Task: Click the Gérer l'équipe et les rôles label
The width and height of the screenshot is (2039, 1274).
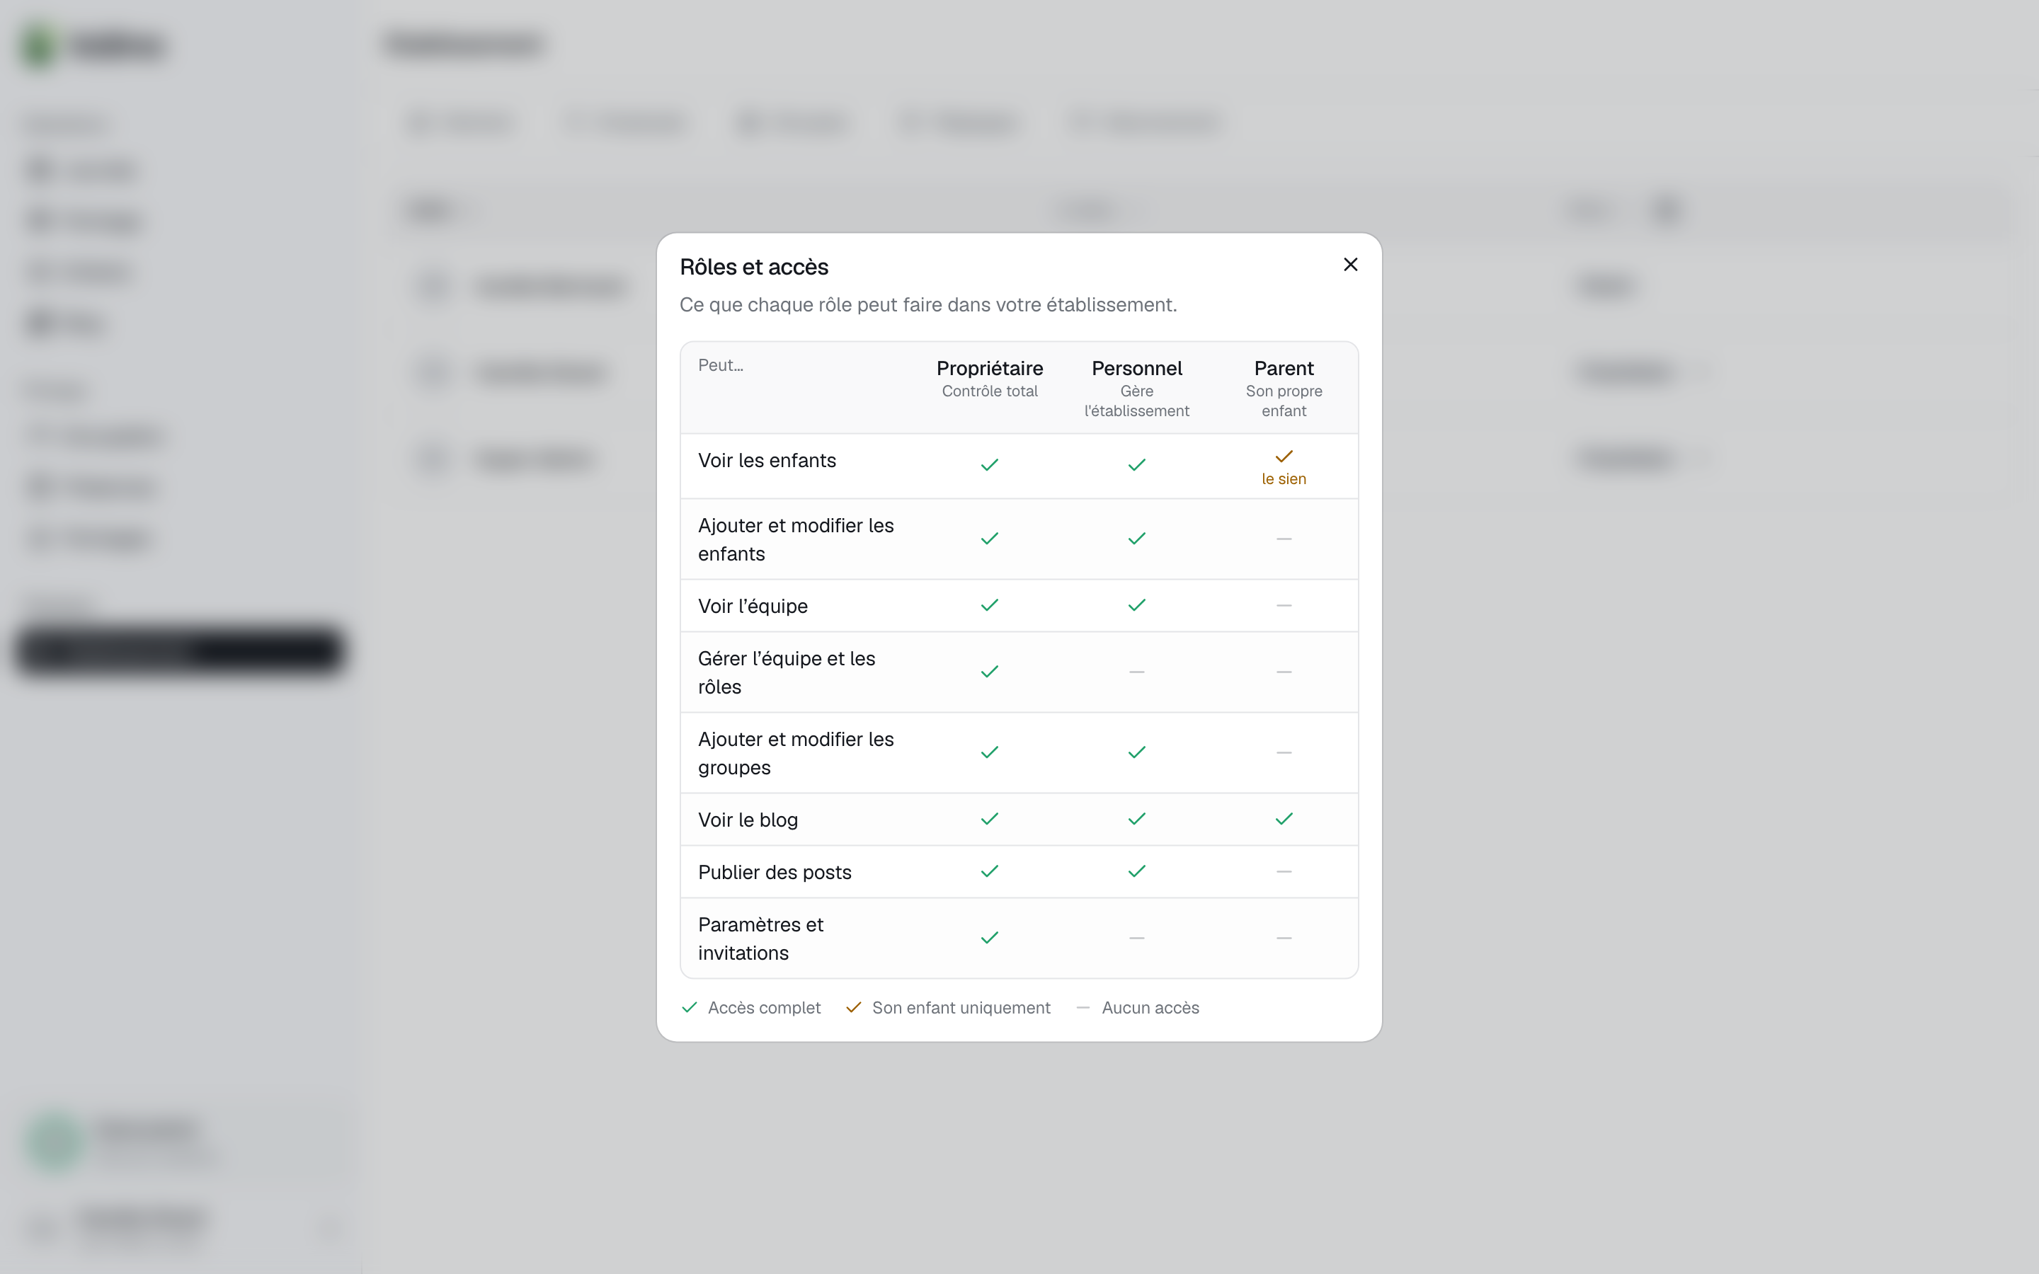Action: 786,672
